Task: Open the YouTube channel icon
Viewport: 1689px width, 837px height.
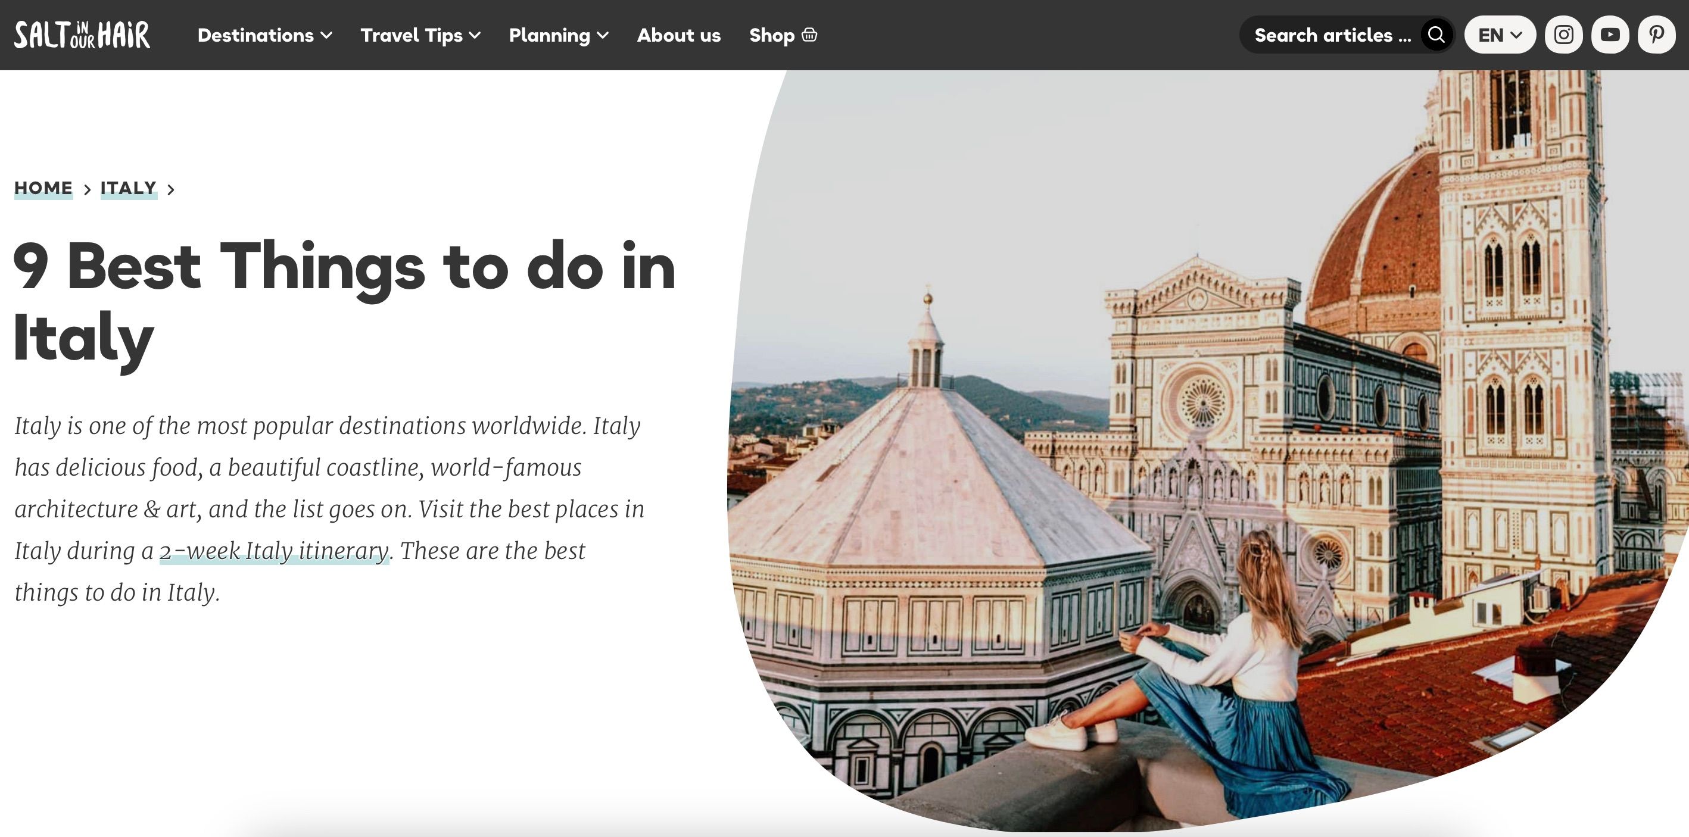Action: coord(1610,35)
